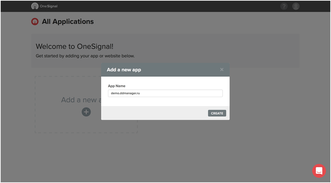
Task: Focus the App Name text input
Action: coord(165,93)
